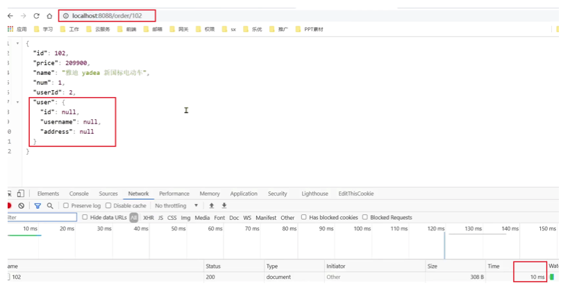Filter requests by Img

(x=185, y=218)
